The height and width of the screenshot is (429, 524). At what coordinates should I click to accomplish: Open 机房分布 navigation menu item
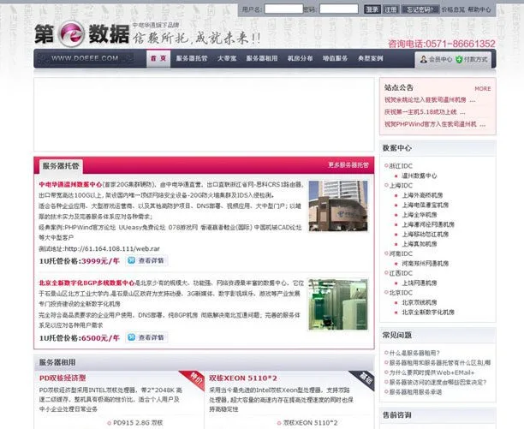300,59
